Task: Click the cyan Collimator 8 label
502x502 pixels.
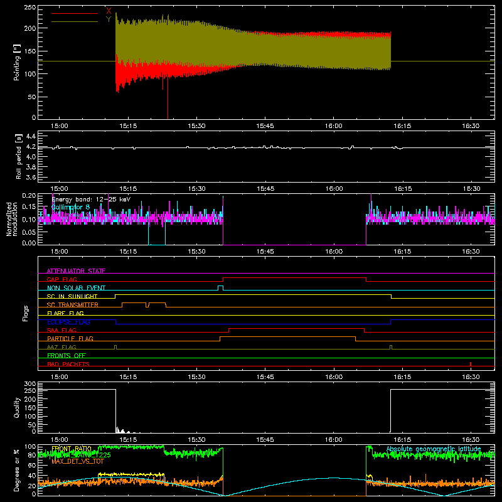Action: (70, 207)
